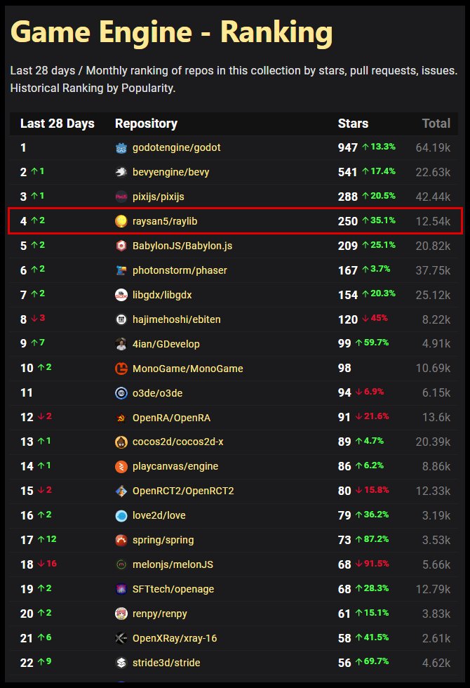The width and height of the screenshot is (470, 688).
Task: Click the Stars column header
Action: pos(353,124)
